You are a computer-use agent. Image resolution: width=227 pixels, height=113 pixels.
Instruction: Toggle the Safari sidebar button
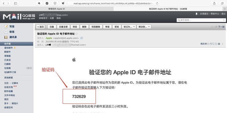point(16,3)
